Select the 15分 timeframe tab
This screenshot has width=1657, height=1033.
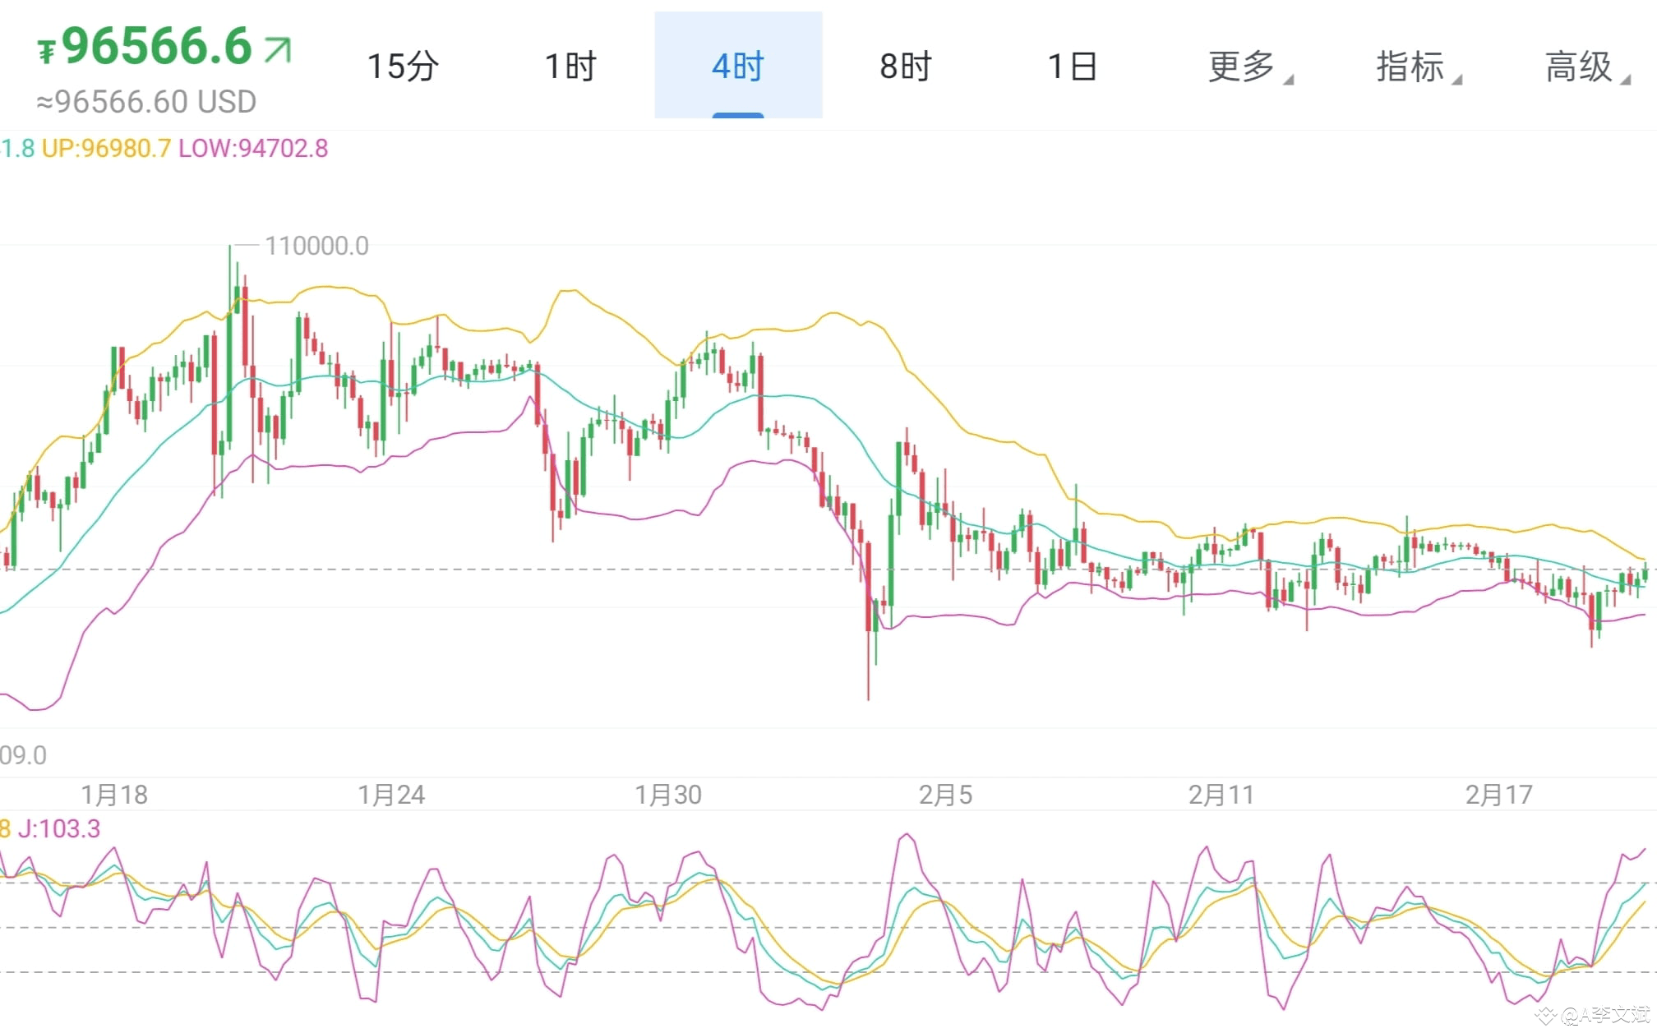coord(403,66)
